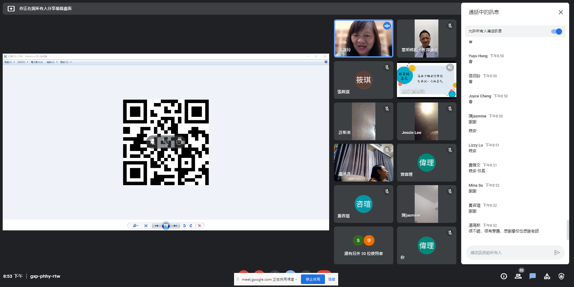Click the 黃咨瑄 muted mic icon
The height and width of the screenshot is (287, 574).
click(x=387, y=191)
